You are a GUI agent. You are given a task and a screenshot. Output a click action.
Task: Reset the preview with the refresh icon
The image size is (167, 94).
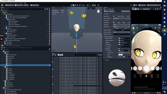click(158, 9)
